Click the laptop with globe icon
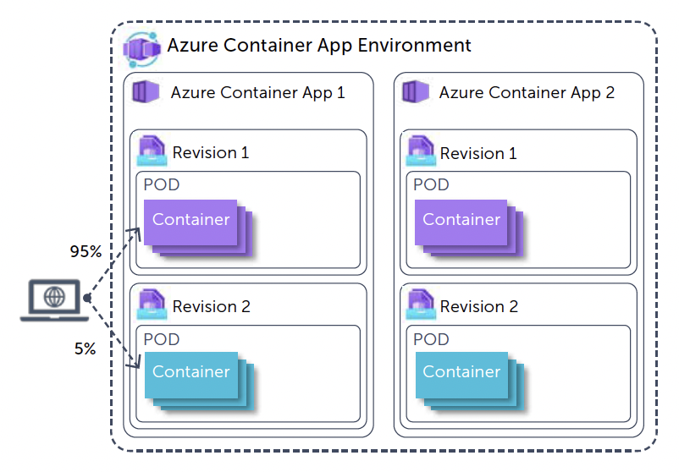This screenshot has width=679, height=472. 54,300
